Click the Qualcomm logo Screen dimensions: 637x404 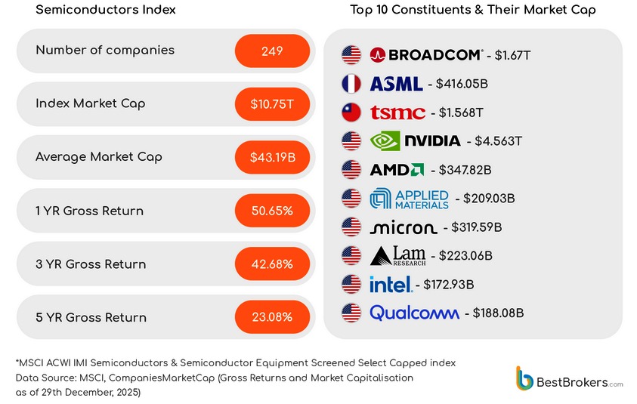point(414,313)
